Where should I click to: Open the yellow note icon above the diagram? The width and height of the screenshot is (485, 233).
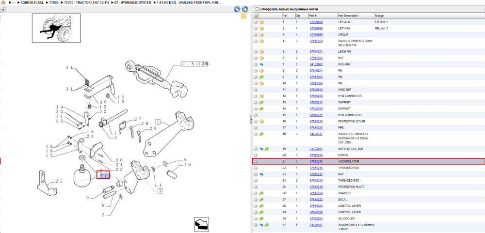(x=244, y=16)
